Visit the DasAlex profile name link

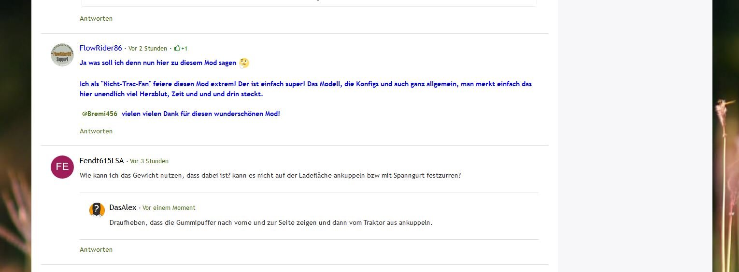[x=123, y=207]
